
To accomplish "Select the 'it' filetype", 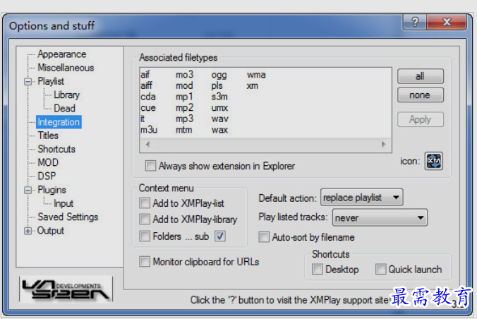I will [143, 119].
